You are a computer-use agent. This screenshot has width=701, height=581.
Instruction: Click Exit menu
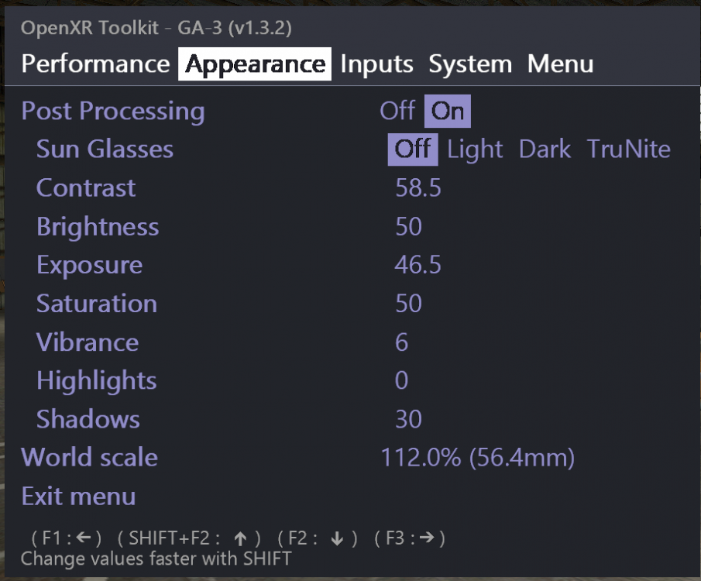(x=78, y=496)
